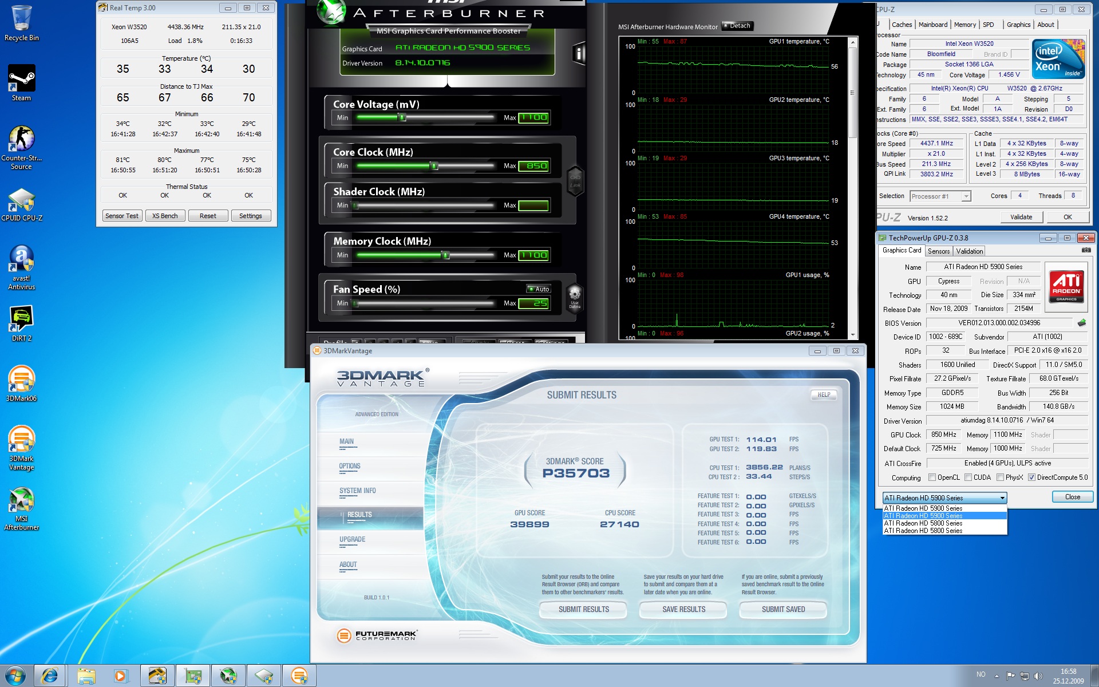The width and height of the screenshot is (1099, 687).
Task: Launch avast! Antivirus from the desktop
Action: (21, 267)
